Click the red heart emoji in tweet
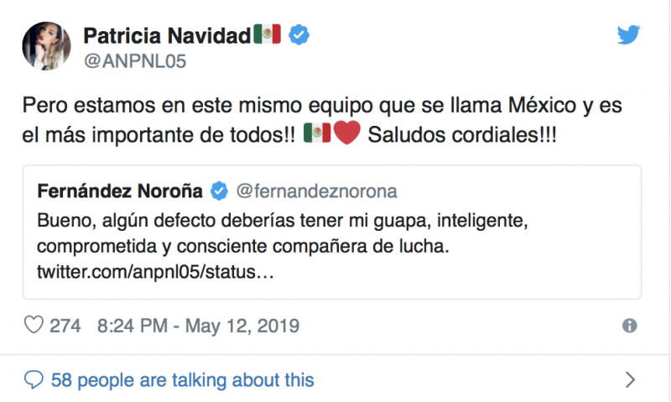Viewport: 671px width, 402px height. pyautogui.click(x=346, y=133)
